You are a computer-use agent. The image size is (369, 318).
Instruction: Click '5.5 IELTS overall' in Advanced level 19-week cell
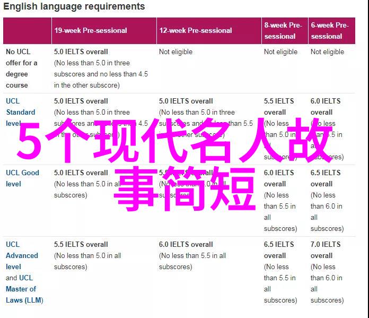[x=81, y=244]
